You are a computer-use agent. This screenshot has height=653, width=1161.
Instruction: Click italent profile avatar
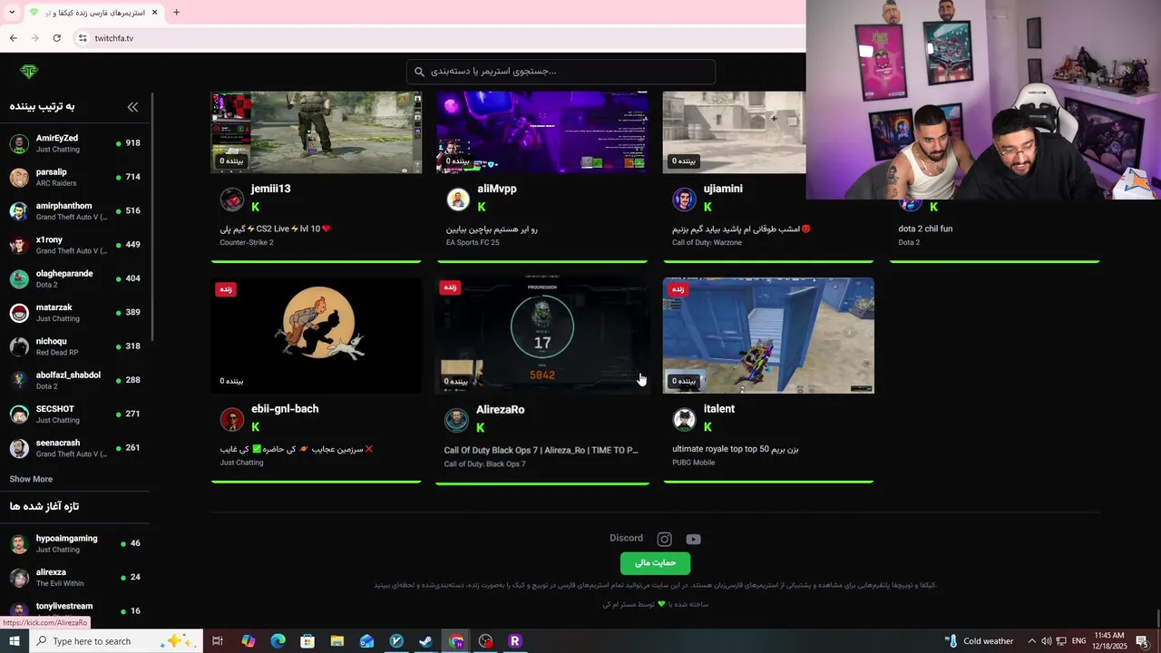pyautogui.click(x=684, y=419)
